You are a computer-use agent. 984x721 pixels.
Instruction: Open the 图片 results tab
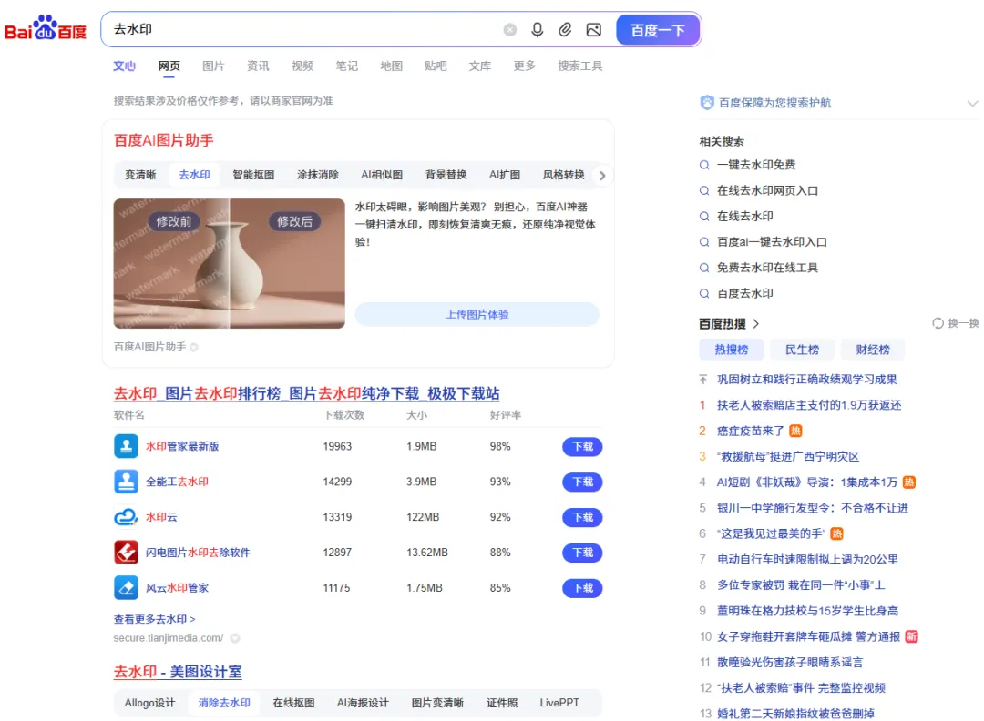pos(213,66)
